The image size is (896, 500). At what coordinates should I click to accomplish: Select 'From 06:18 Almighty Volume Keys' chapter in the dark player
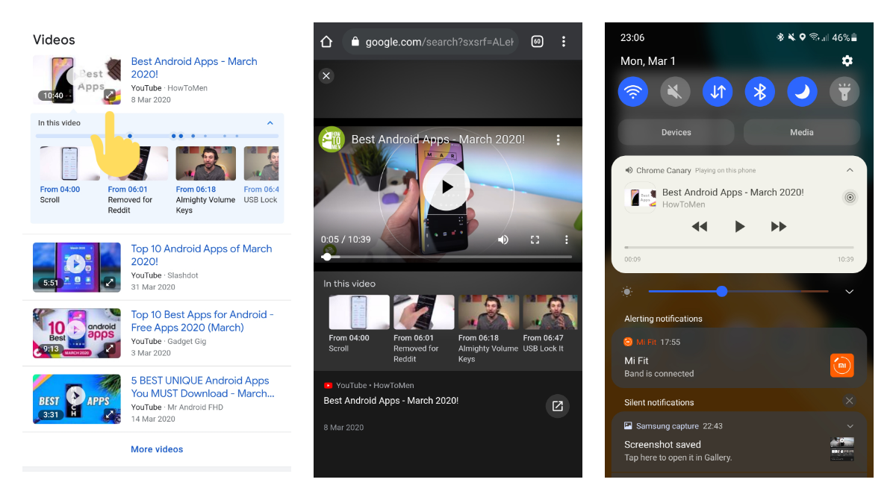[488, 329]
